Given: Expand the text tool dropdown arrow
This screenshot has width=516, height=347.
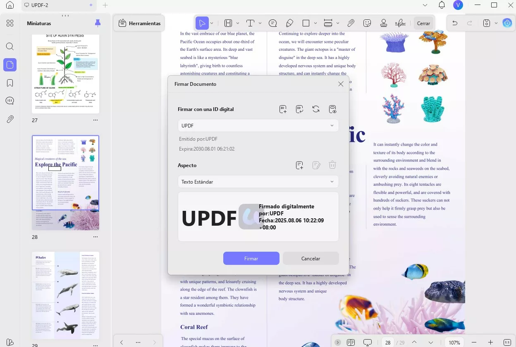Looking at the screenshot, I should pyautogui.click(x=260, y=23).
